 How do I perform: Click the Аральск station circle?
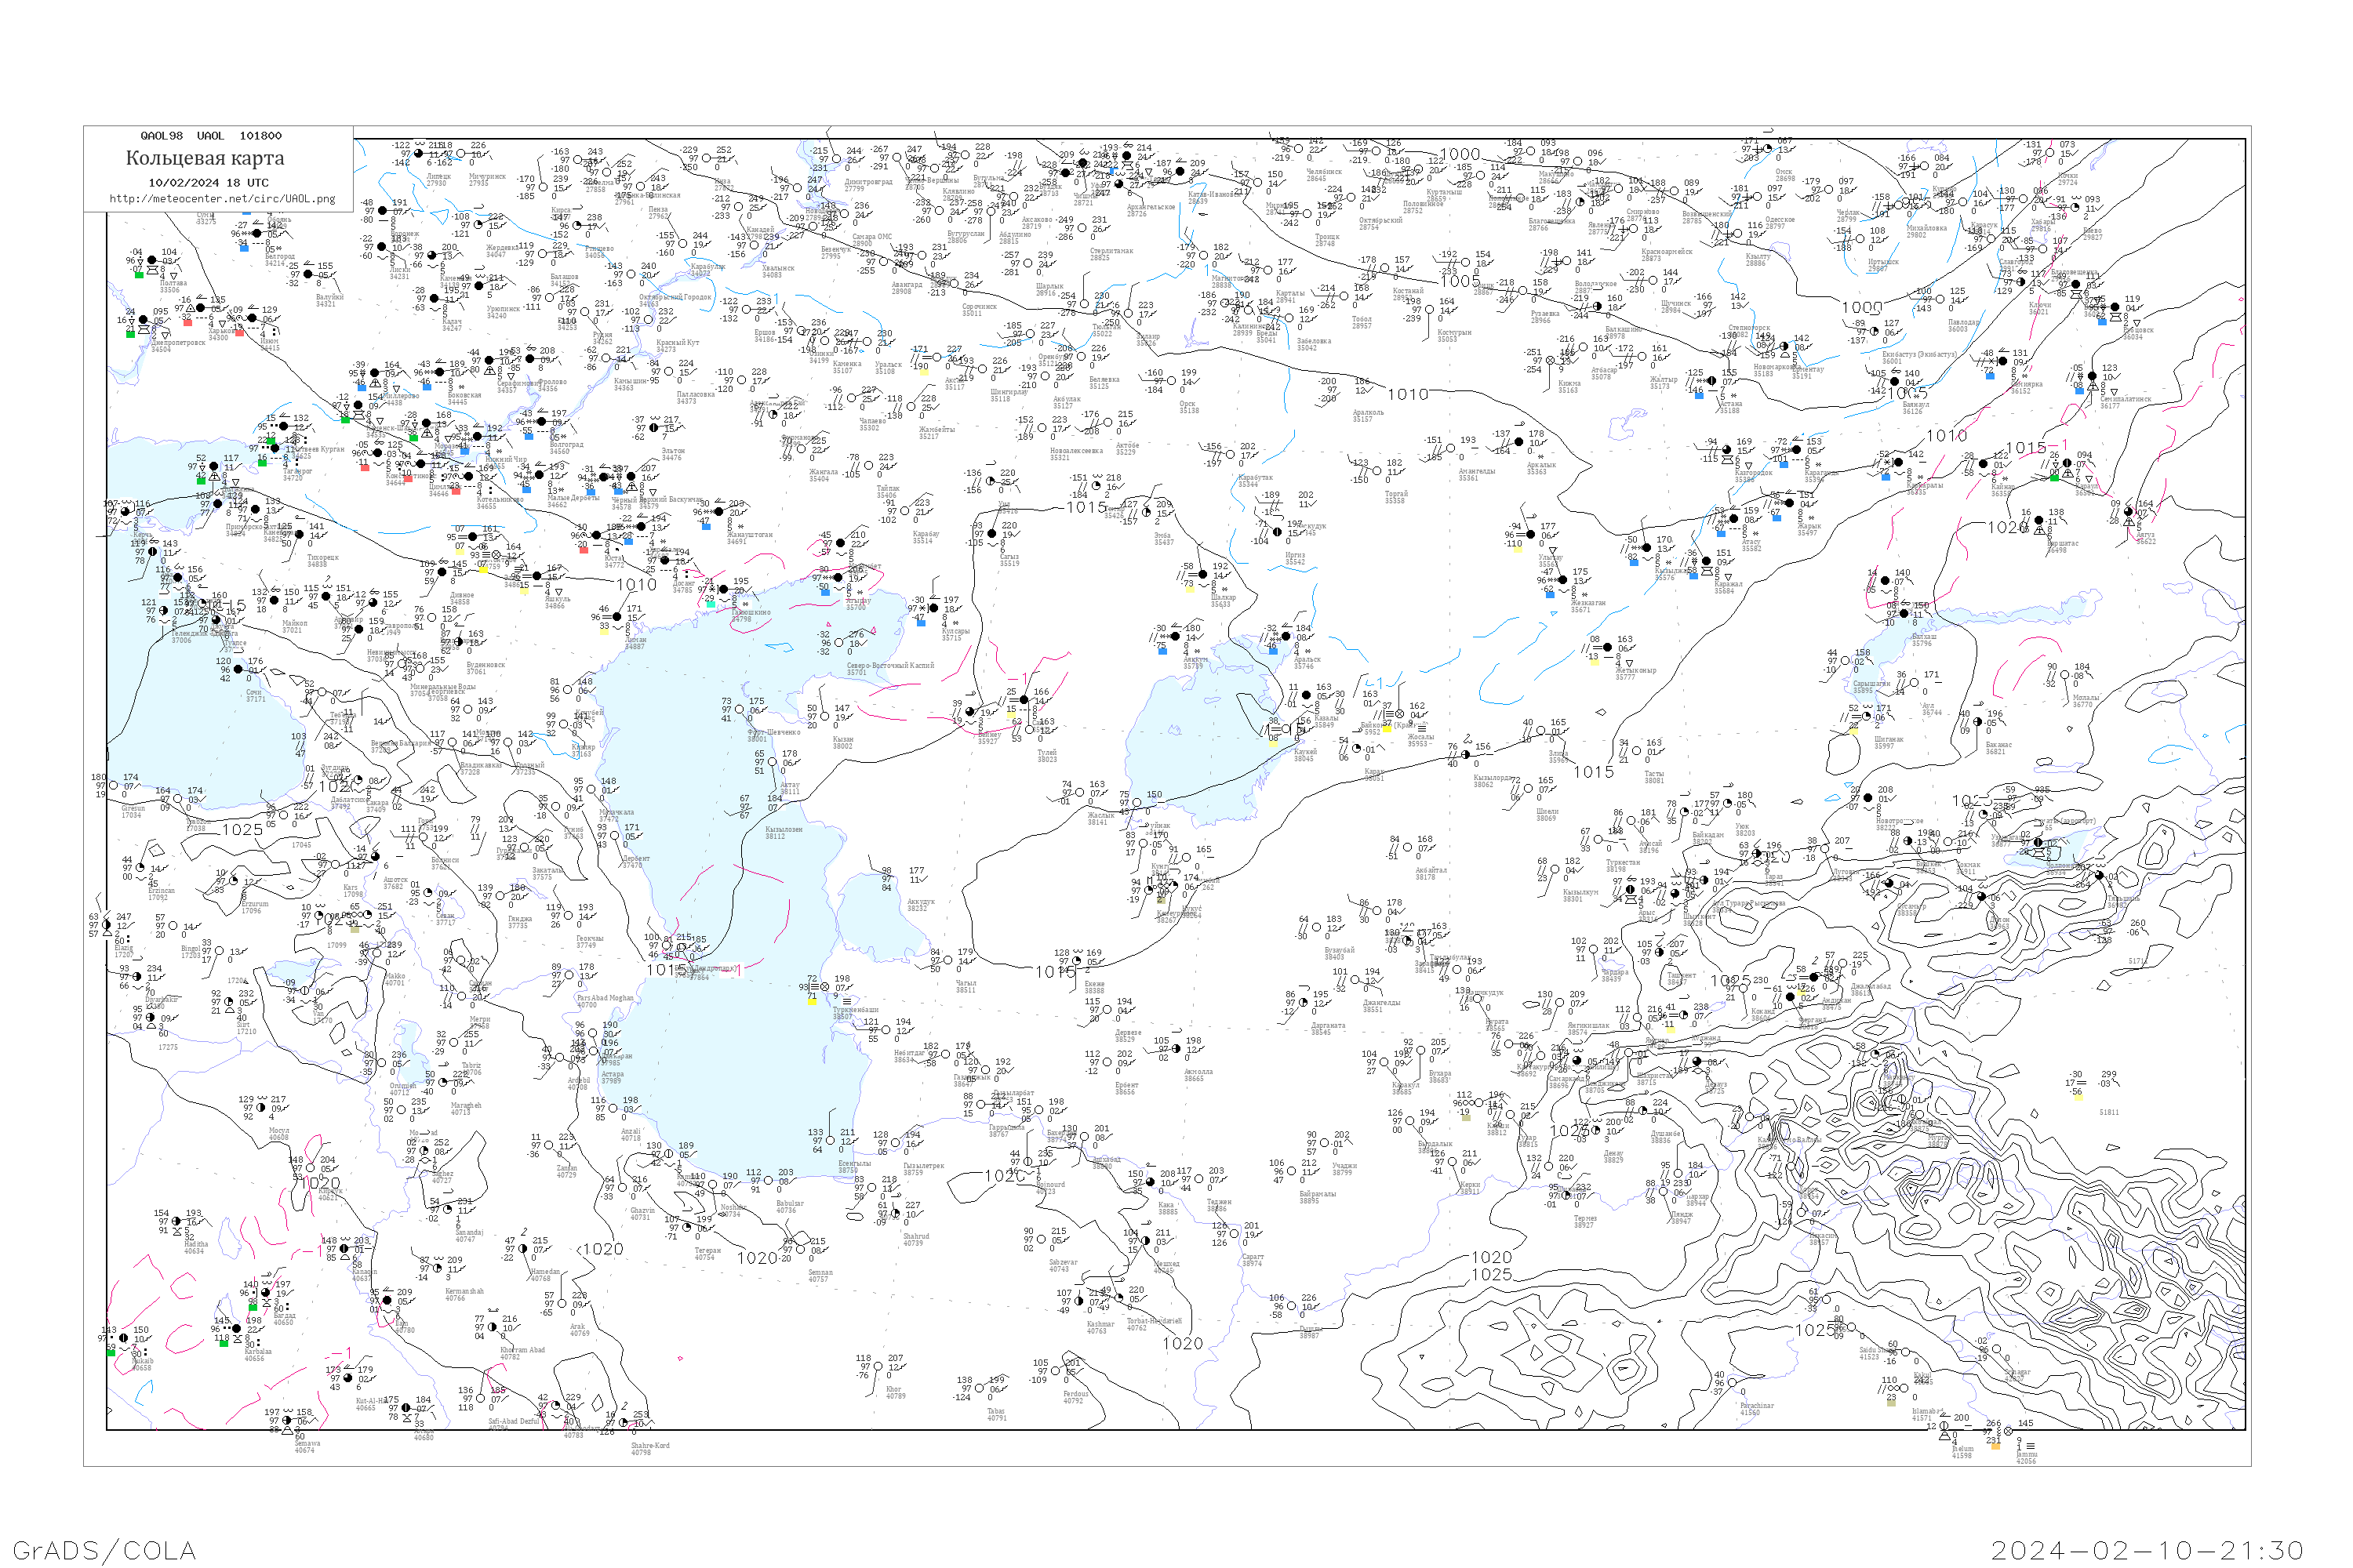click(x=1286, y=636)
